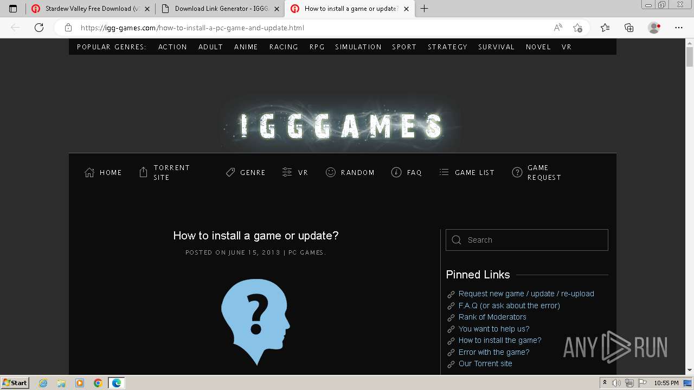The height and width of the screenshot is (390, 694).
Task: Click the RANDOM smiley icon
Action: pyautogui.click(x=330, y=172)
